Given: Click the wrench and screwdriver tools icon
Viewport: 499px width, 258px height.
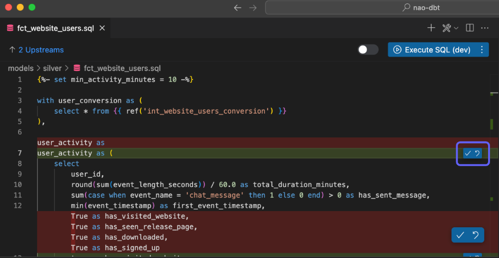Looking at the screenshot, I should [446, 28].
